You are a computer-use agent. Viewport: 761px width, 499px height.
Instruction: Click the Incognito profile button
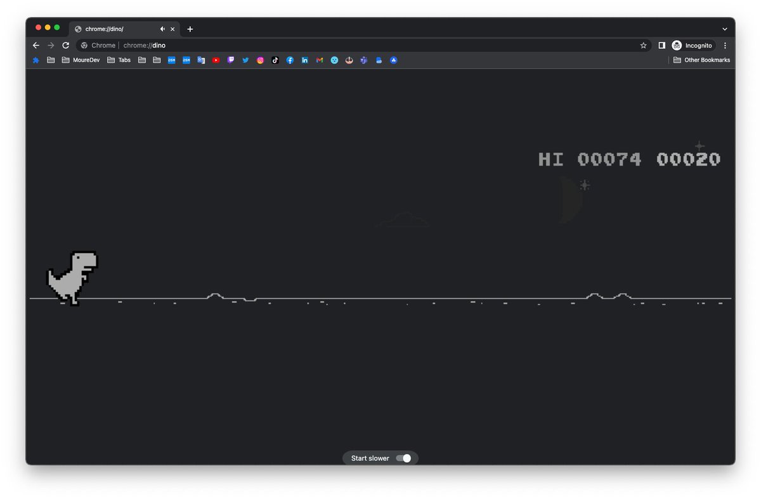693,46
